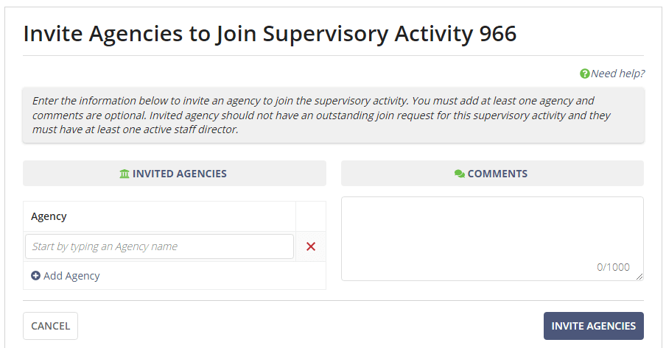Click the page title mentioning Activity 966
The width and height of the screenshot is (666, 348).
[x=270, y=34]
